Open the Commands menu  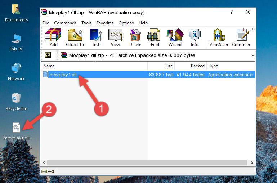65,23
